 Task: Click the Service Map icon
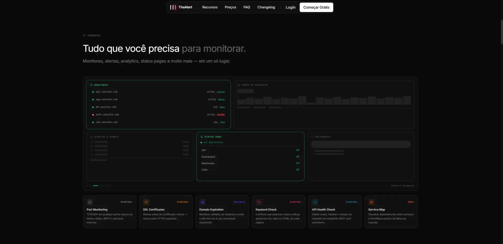tap(371, 202)
